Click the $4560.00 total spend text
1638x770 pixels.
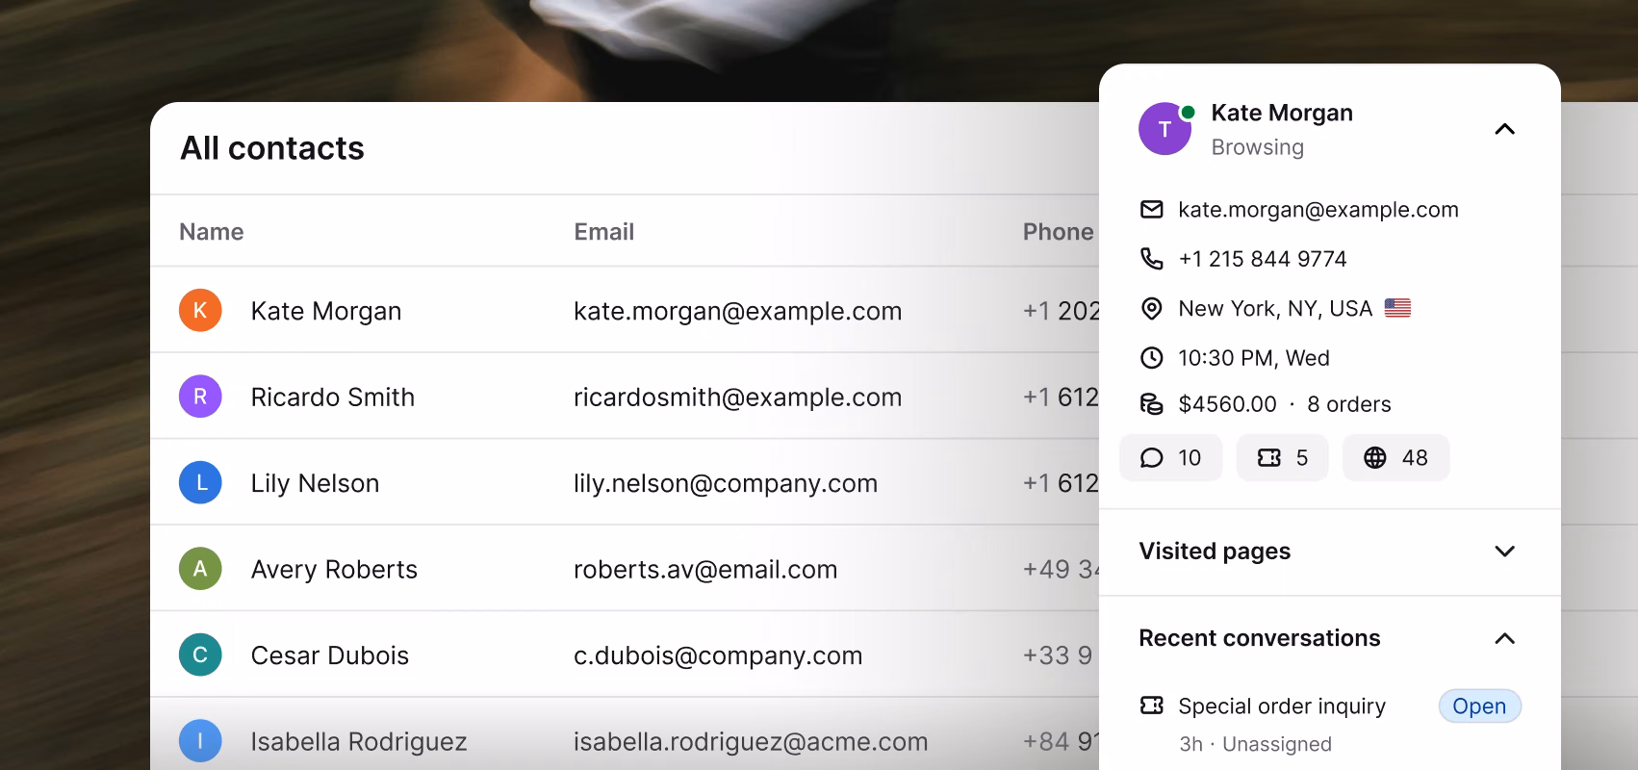(1227, 404)
